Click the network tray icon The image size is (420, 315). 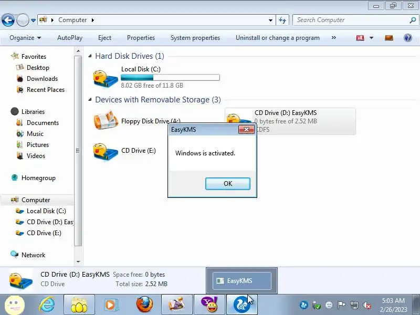354,305
